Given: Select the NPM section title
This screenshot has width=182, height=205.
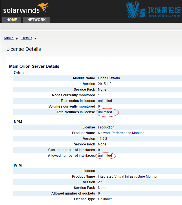Looking at the screenshot, I should click(x=18, y=122).
